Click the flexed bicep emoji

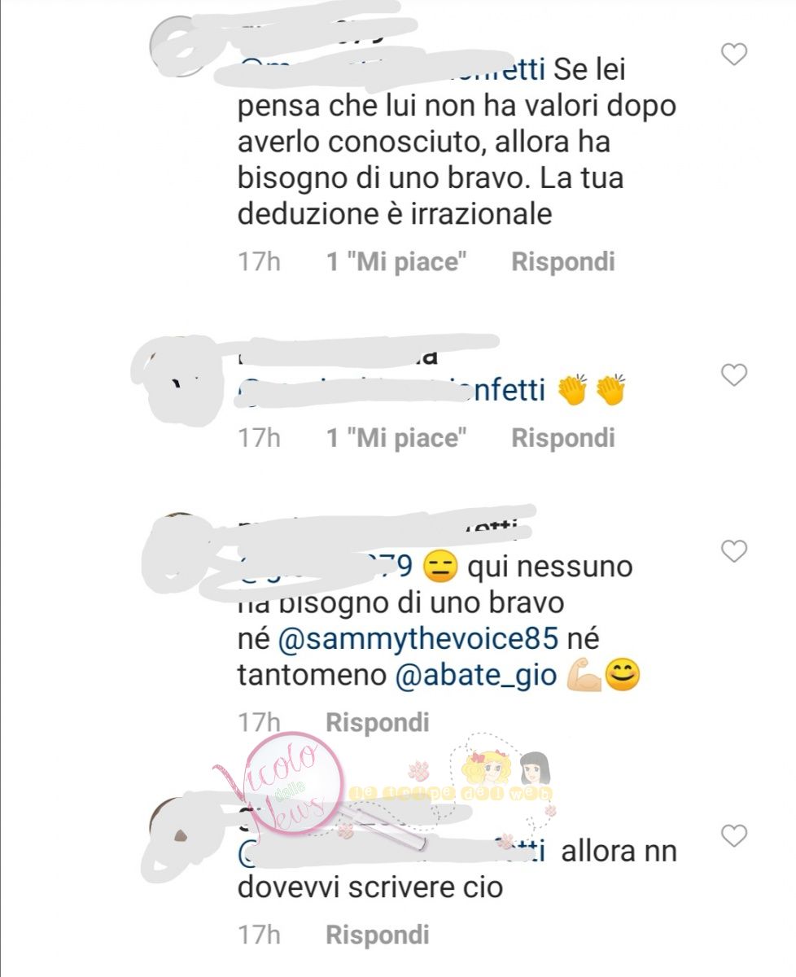[x=584, y=676]
